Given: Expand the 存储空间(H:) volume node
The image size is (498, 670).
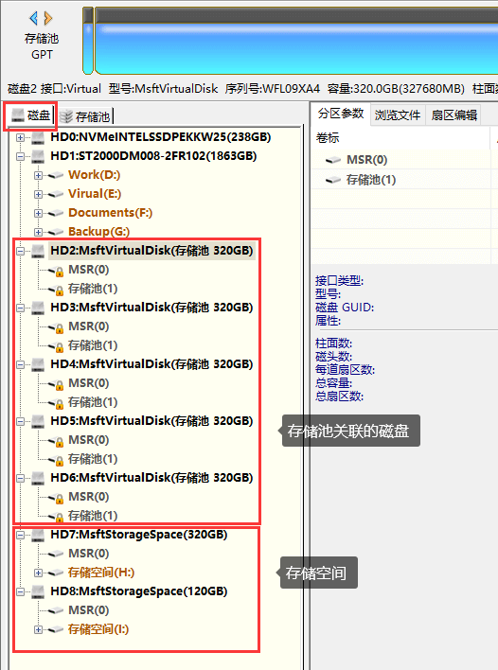Looking at the screenshot, I should (38, 573).
